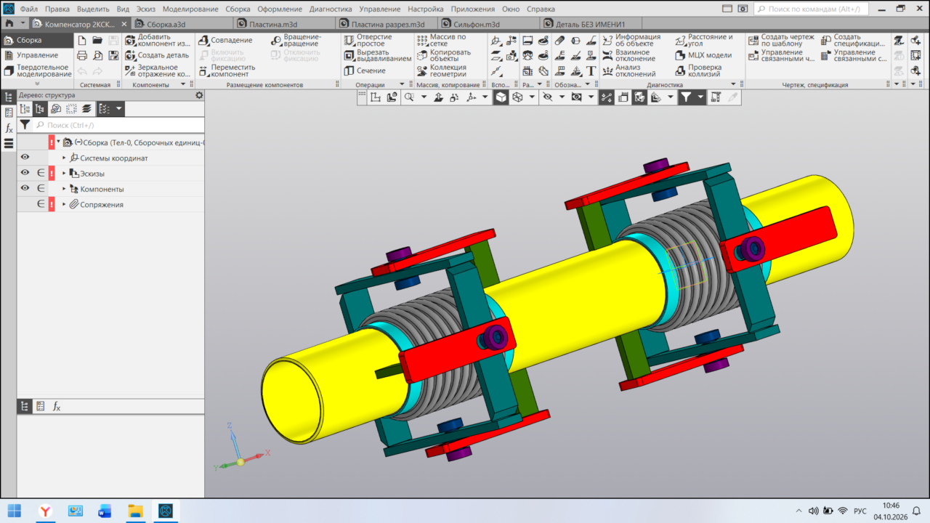Toggle visibility eye for 'Системы координат'
Image resolution: width=930 pixels, height=523 pixels.
tap(25, 158)
